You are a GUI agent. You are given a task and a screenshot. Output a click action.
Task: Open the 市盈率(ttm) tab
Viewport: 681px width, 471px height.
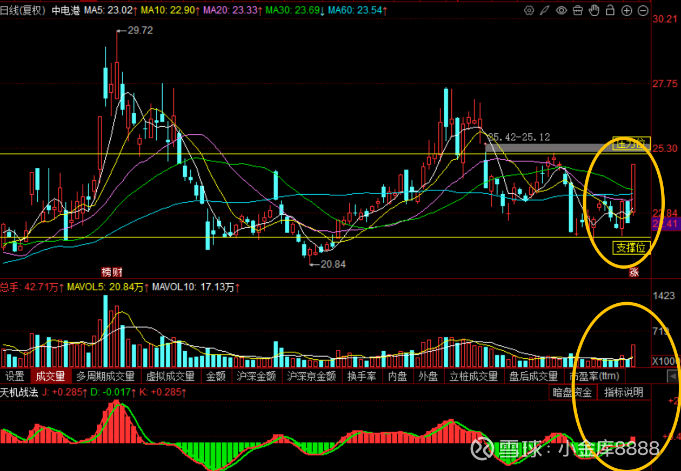[x=595, y=376]
